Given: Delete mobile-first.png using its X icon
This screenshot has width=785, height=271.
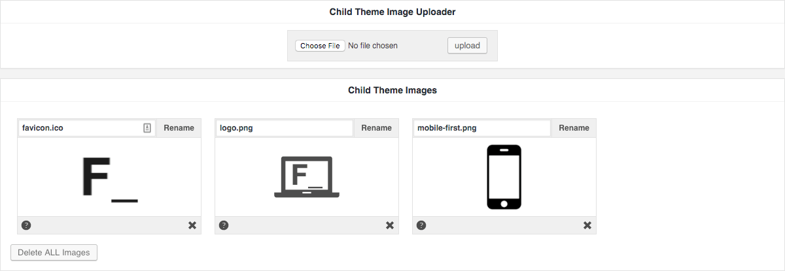Looking at the screenshot, I should (x=587, y=225).
